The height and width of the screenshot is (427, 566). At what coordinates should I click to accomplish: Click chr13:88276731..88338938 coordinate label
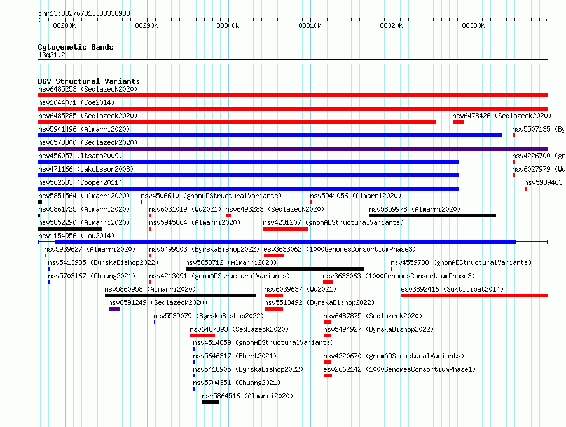coord(84,13)
